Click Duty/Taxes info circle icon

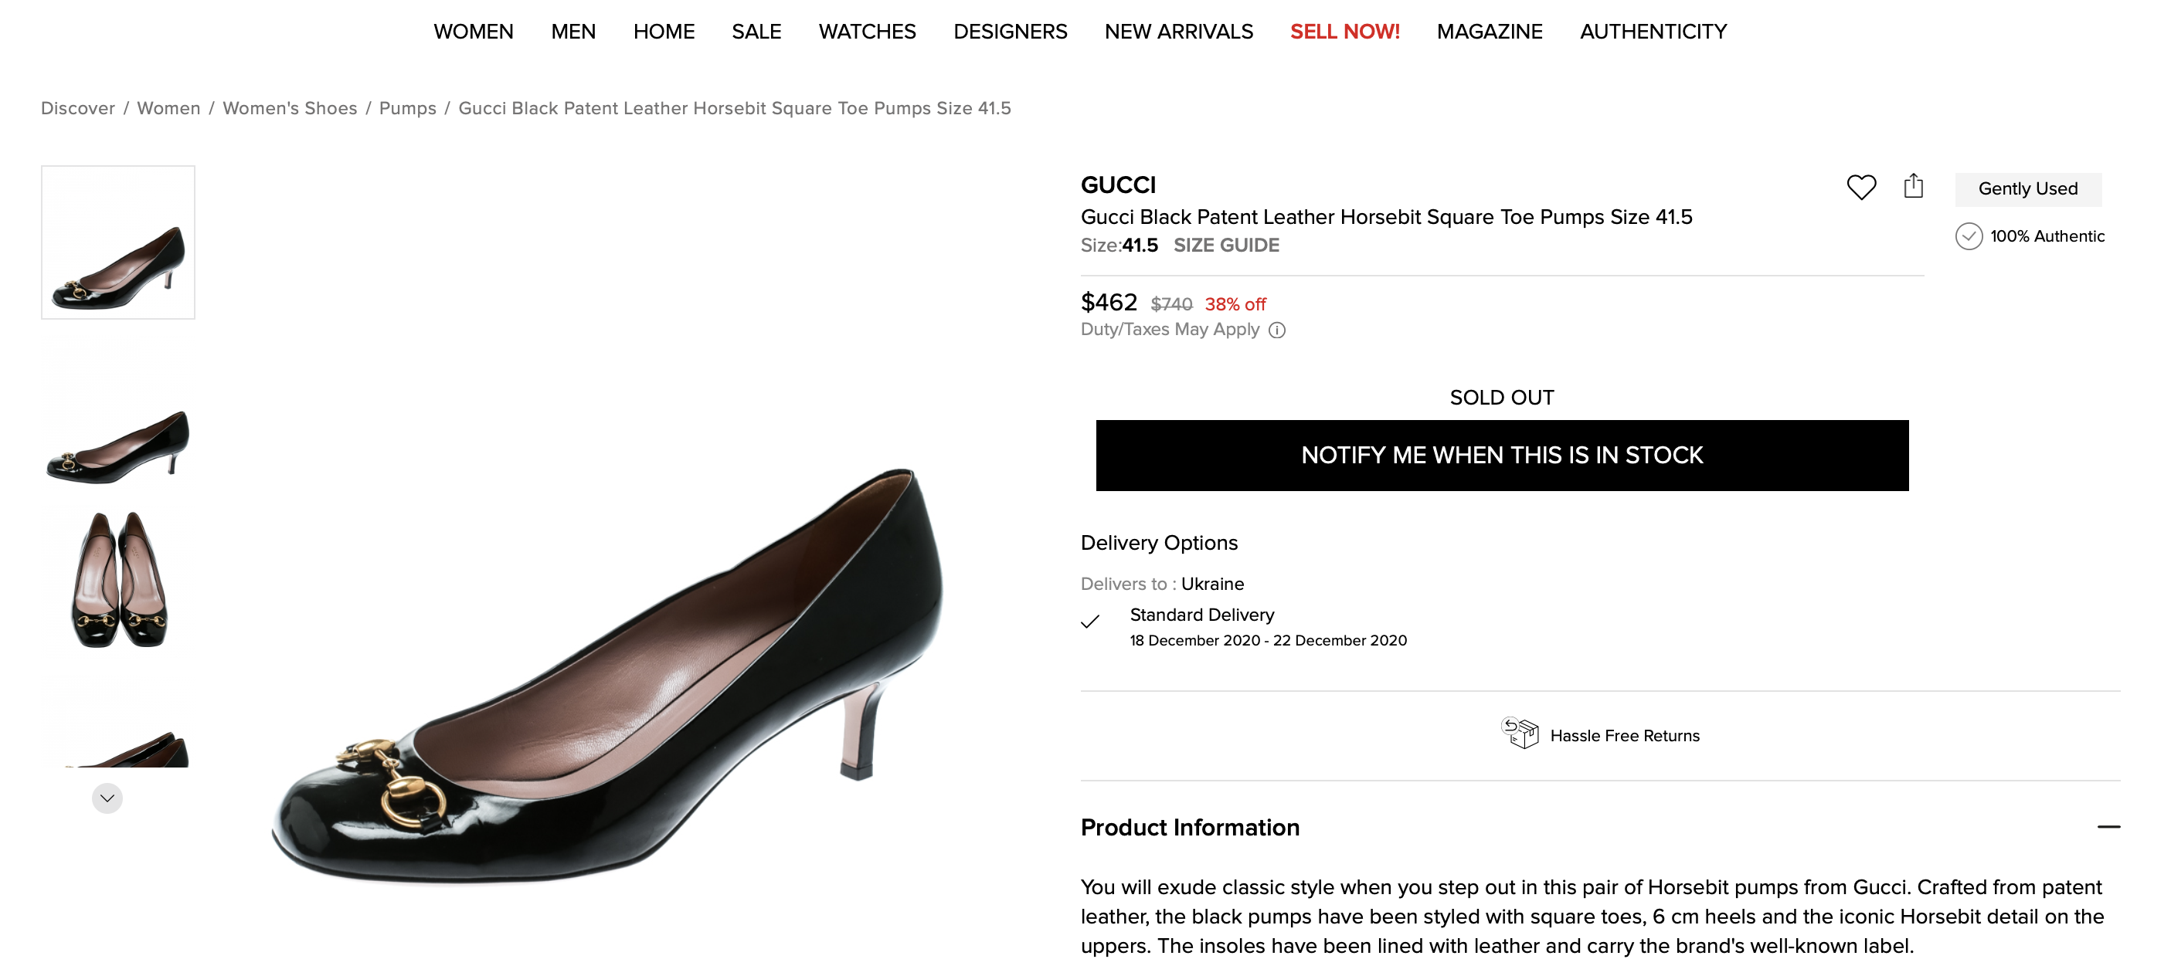pos(1277,330)
